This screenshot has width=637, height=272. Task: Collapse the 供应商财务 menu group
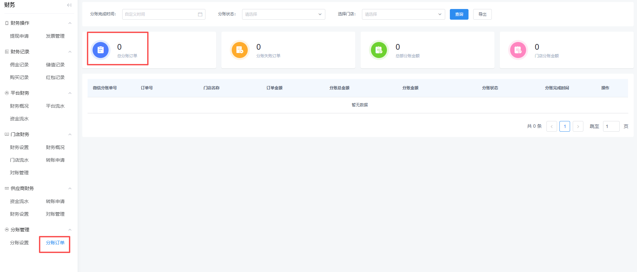click(70, 188)
